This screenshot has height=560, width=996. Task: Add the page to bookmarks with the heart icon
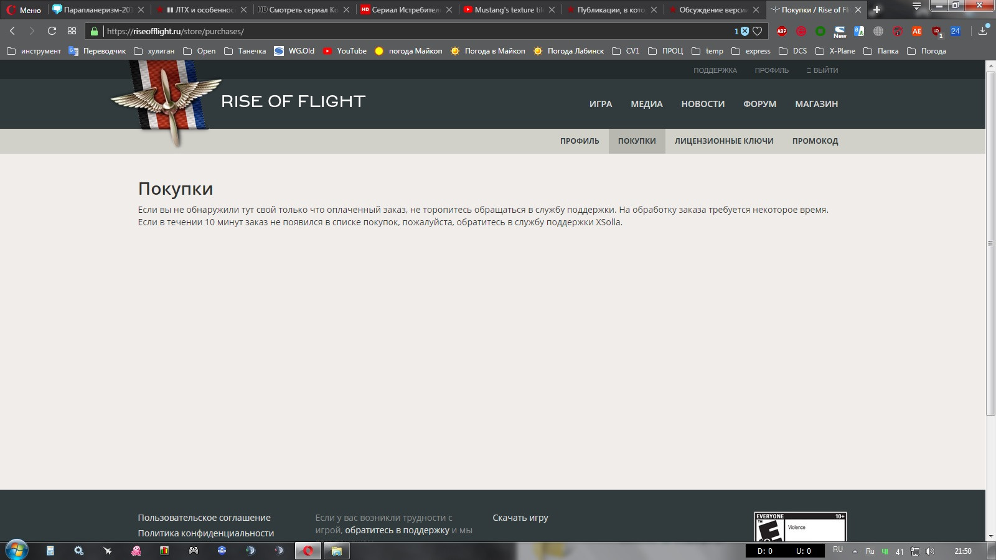757,31
